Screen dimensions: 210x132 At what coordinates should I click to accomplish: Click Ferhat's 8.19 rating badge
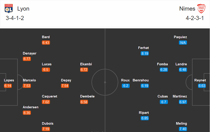tap(145, 53)
